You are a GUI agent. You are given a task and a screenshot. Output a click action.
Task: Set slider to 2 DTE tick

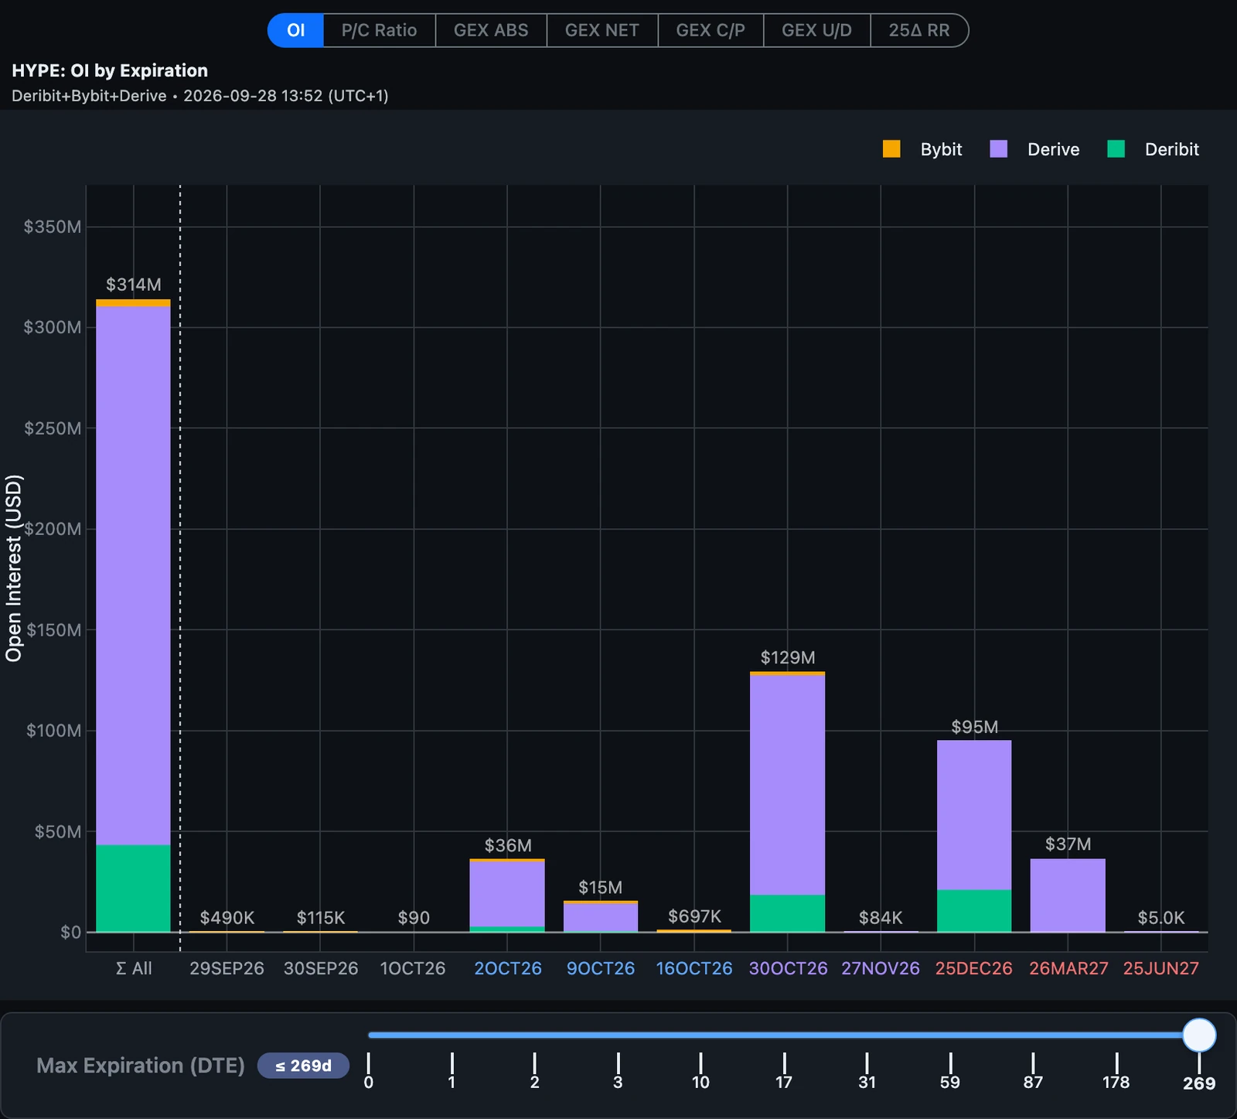535,1070
